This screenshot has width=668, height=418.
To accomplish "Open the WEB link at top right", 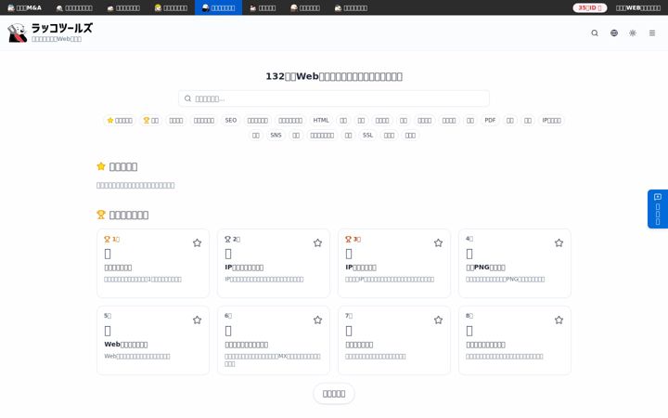I will (x=637, y=7).
